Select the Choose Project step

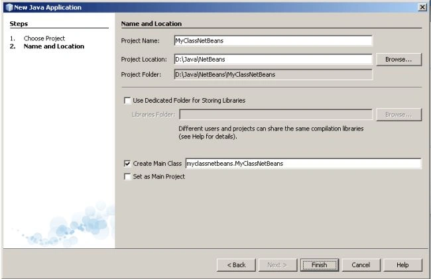coord(44,38)
